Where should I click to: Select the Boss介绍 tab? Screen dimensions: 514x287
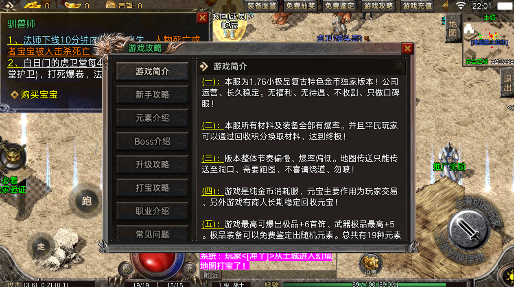(x=153, y=141)
